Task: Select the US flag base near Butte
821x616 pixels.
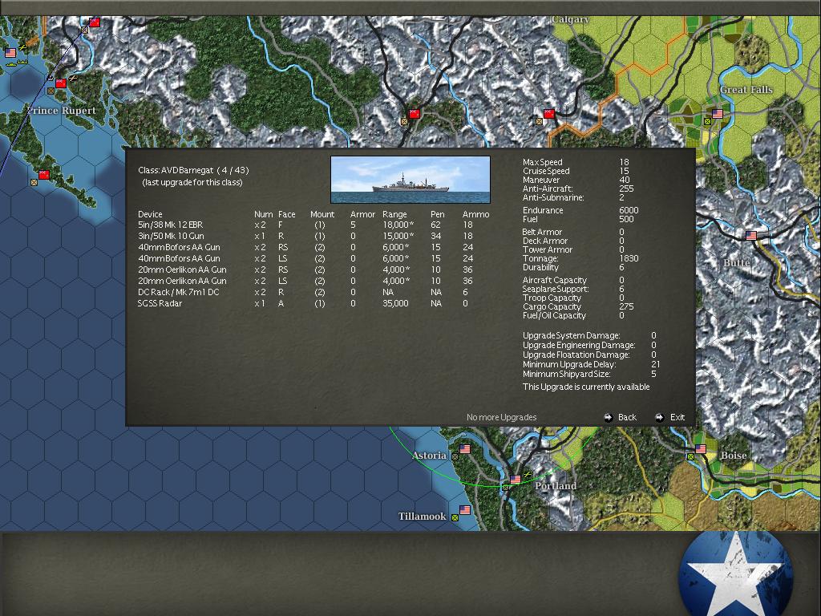Action: [751, 236]
